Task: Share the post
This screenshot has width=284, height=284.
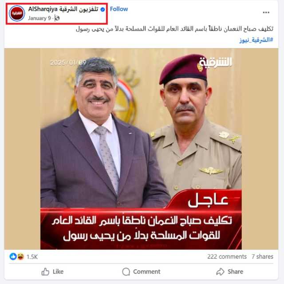Action: click(x=230, y=272)
